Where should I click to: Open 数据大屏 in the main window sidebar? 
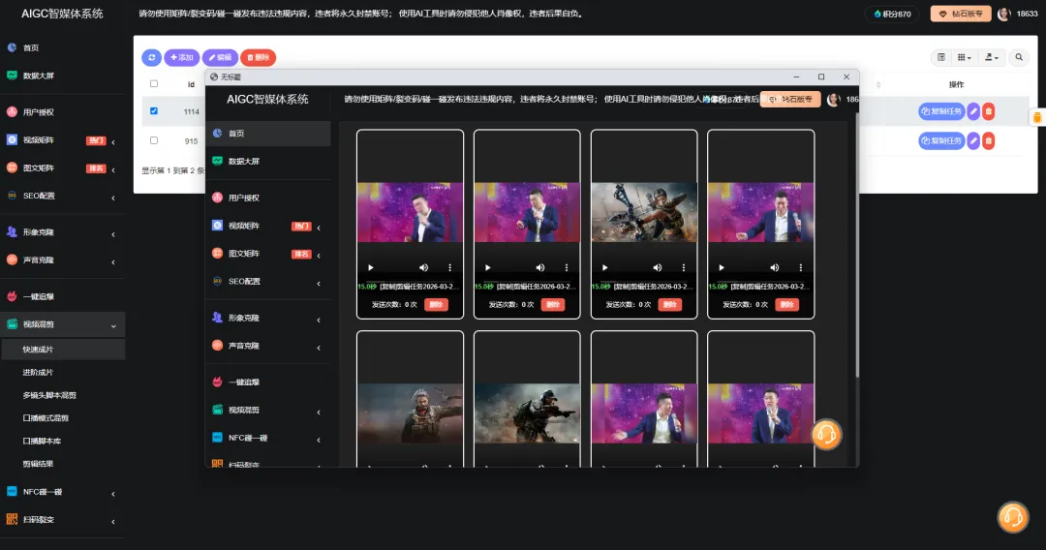coord(63,76)
